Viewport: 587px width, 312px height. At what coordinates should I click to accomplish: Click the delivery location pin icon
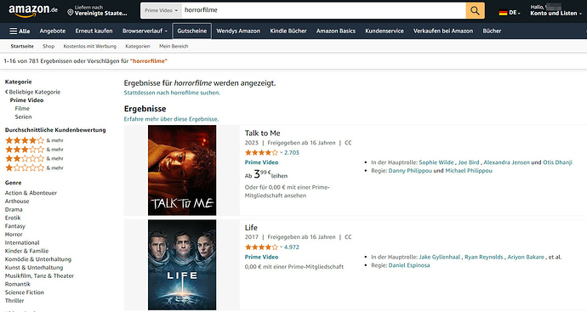(x=70, y=13)
